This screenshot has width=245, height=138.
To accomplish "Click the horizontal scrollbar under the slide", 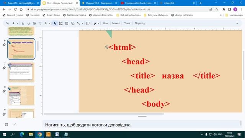I will (x=104, y=114).
